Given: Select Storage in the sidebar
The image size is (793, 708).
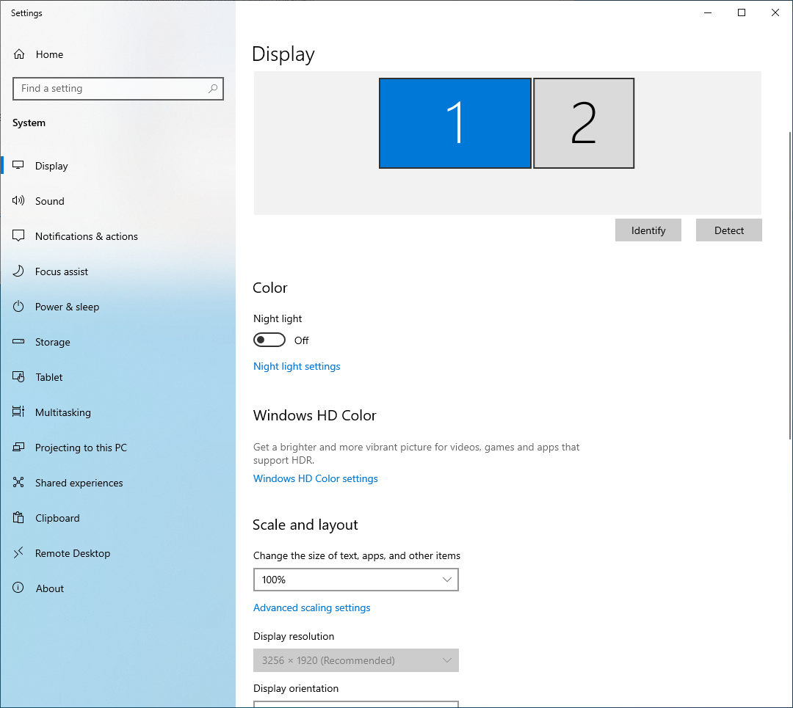Looking at the screenshot, I should coord(52,341).
